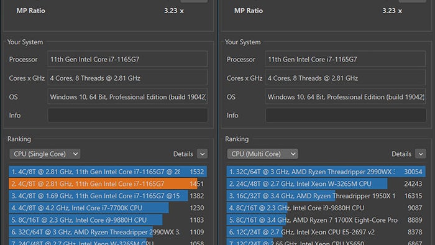Select single-core rank 7 Xeon W-3265M row
Image resolution: width=435 pixels, height=245 pixels.
point(108,242)
